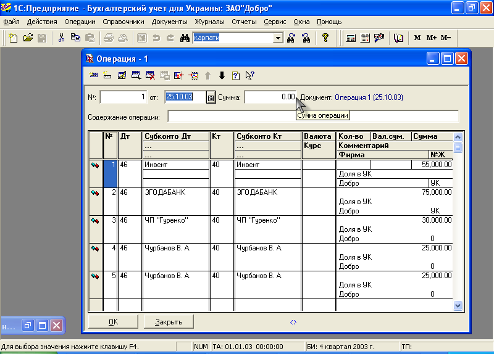Click the yellow question mark Help icon
This screenshot has width=494, height=354.
point(325,38)
